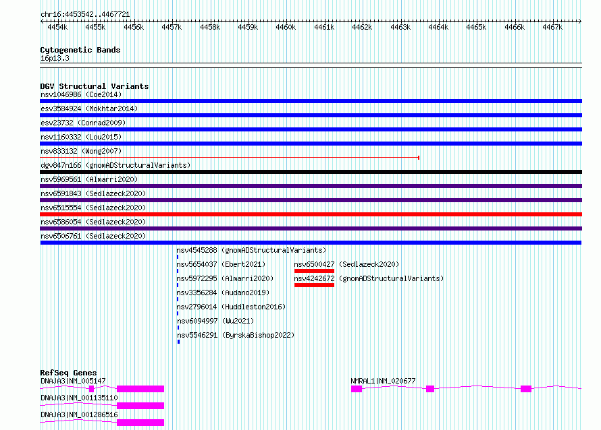Open the esv23732 (Conrad2009) variant label
The image size is (601, 430).
(x=83, y=123)
